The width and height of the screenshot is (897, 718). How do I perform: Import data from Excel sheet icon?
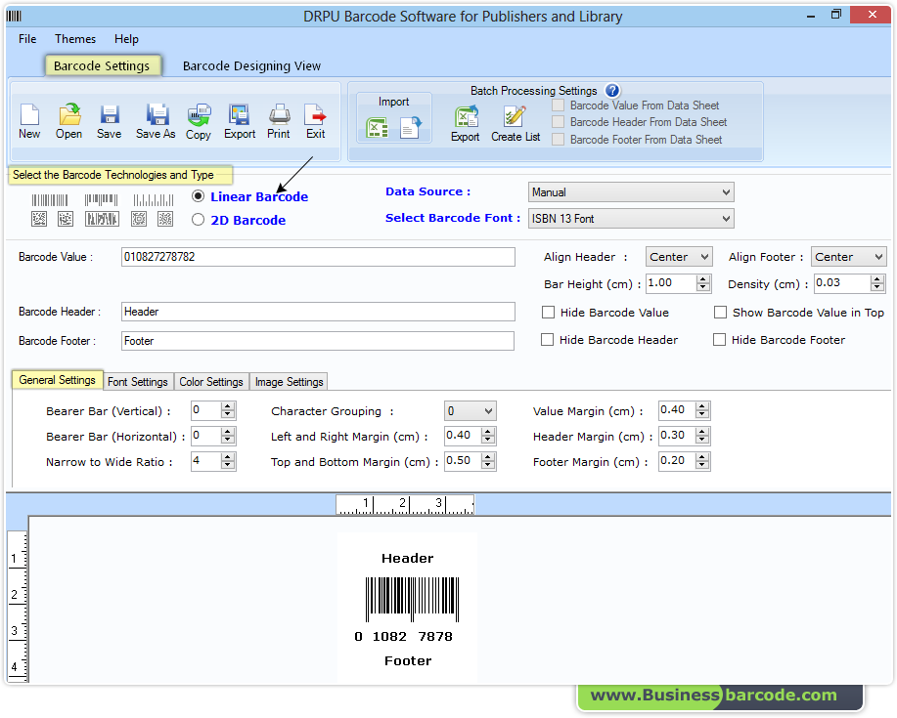[377, 127]
